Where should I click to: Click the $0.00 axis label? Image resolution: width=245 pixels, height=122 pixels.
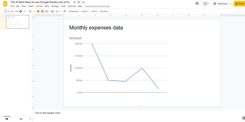tap(80, 92)
